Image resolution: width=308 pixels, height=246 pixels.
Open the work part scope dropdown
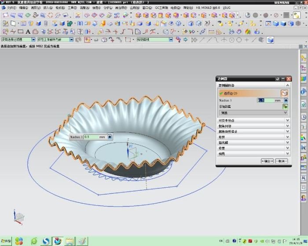pos(71,40)
